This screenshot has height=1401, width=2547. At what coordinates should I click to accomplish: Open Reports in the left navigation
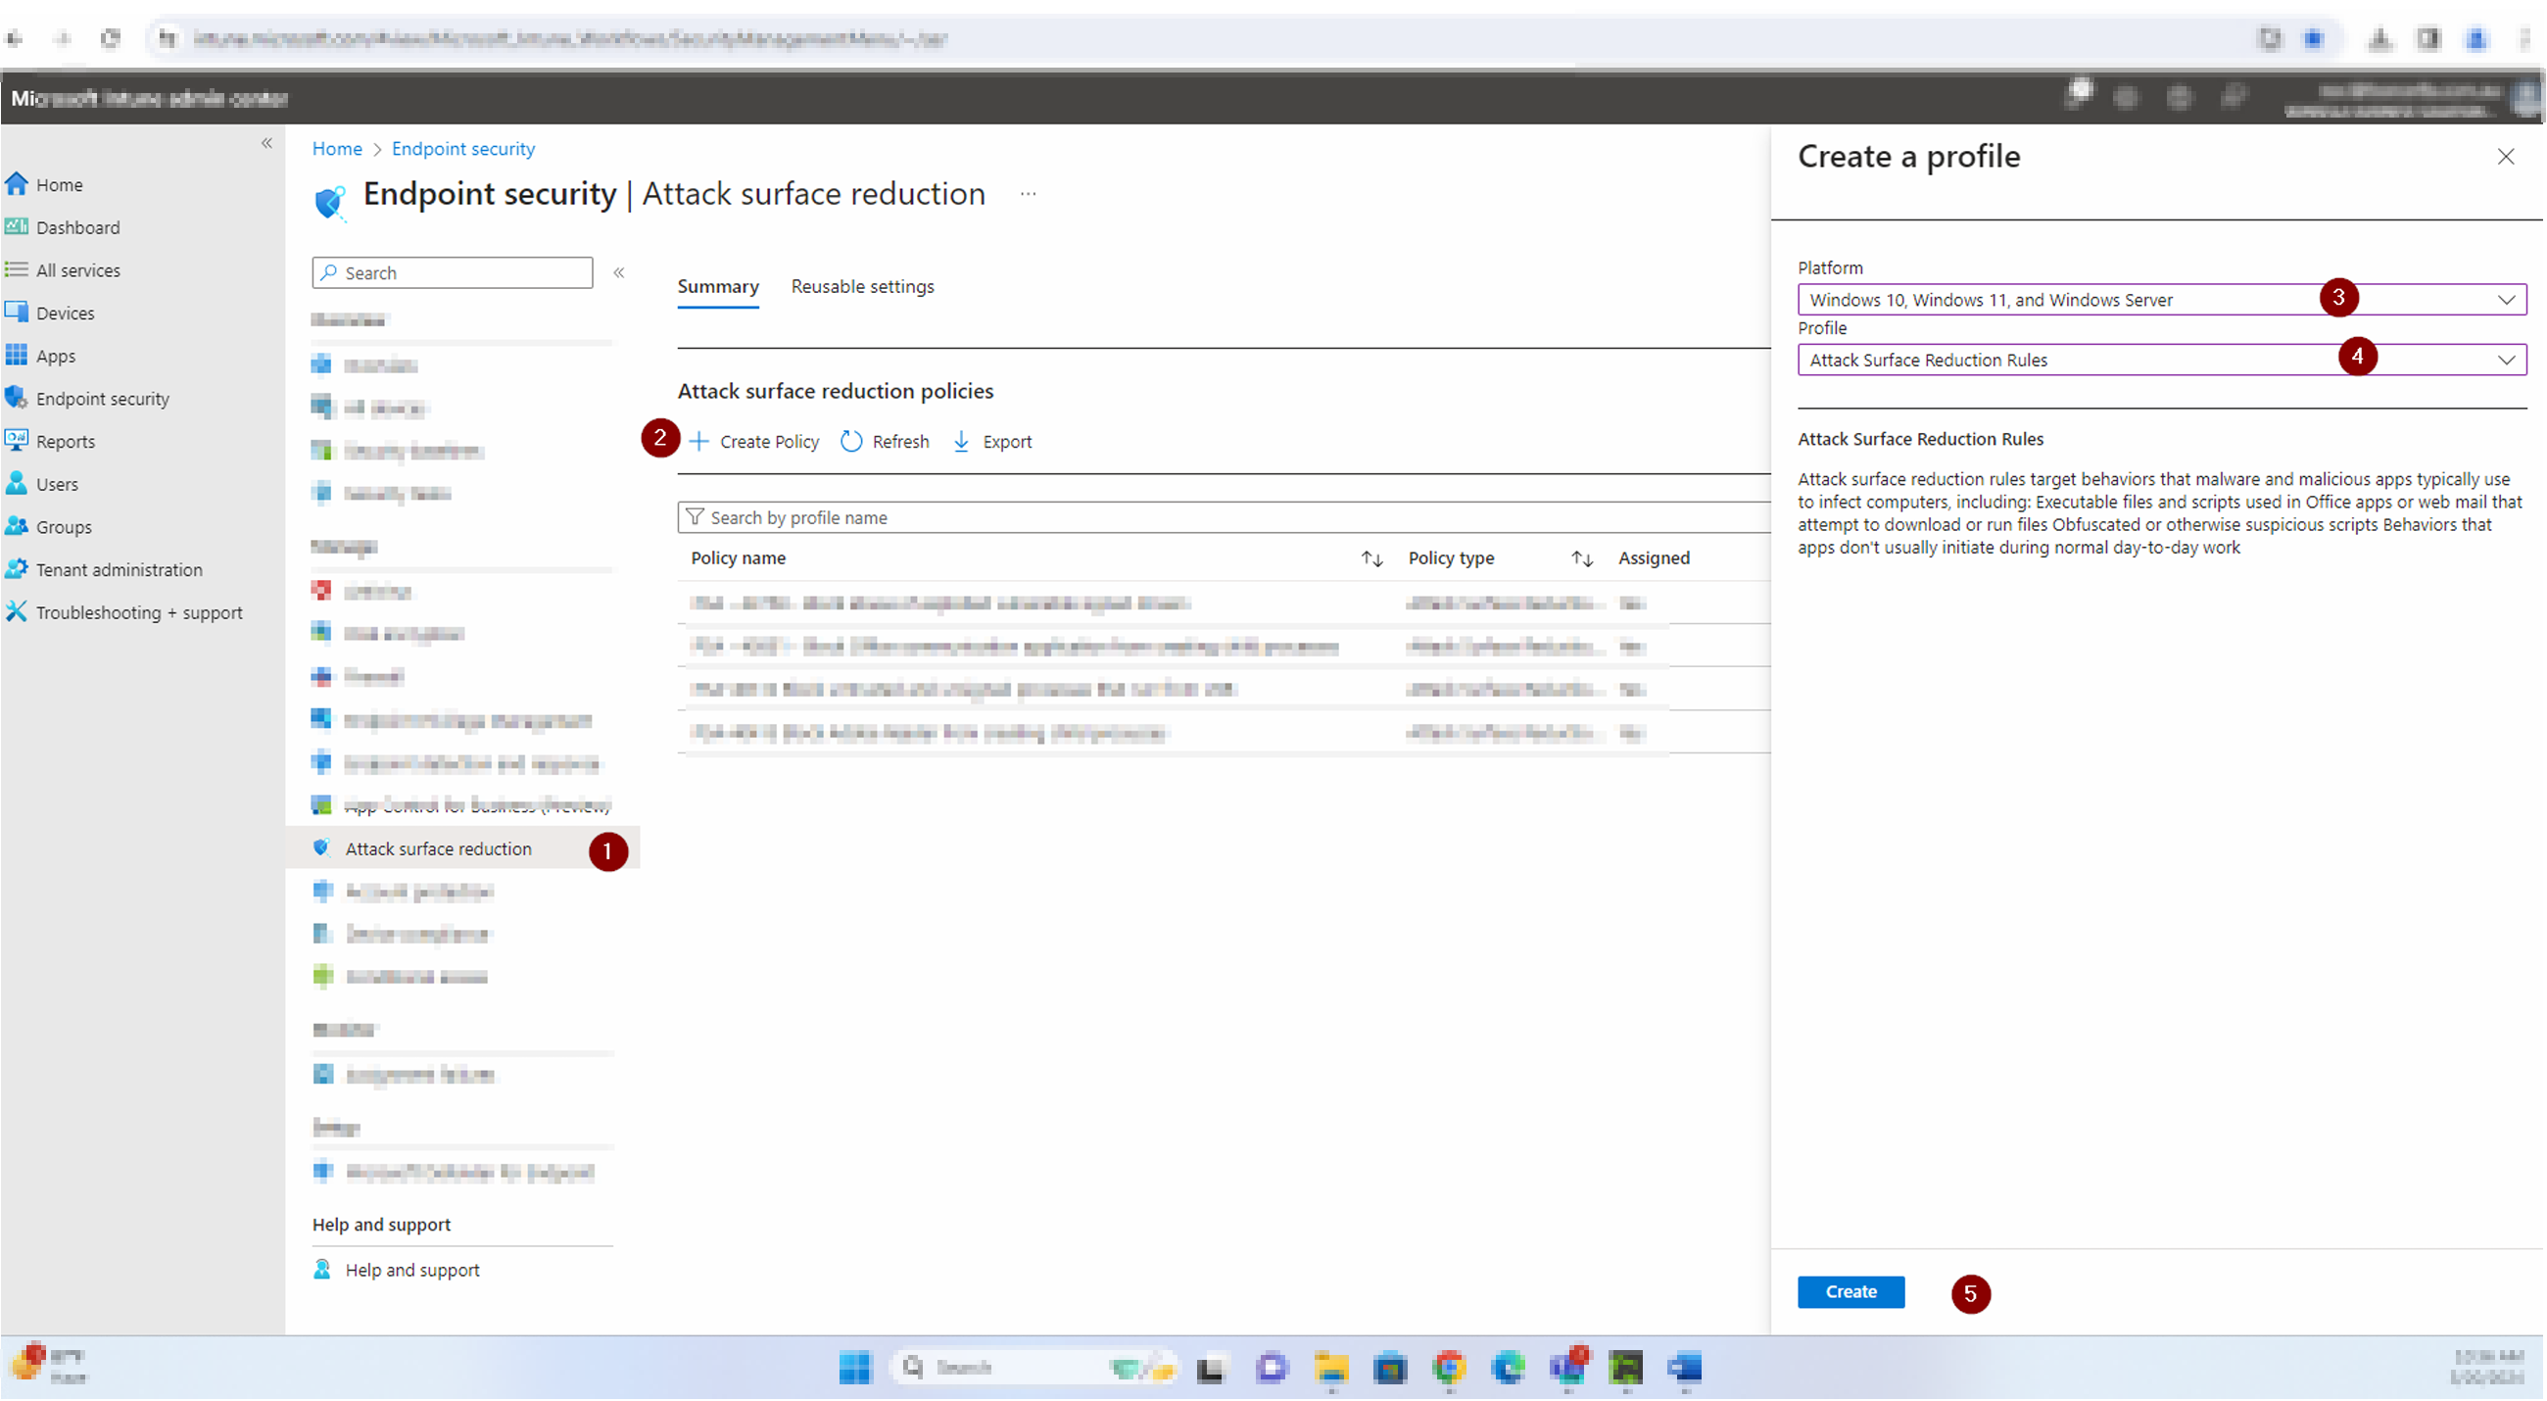coord(50,442)
